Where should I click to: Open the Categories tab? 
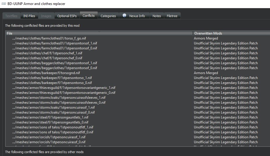[x=108, y=16]
